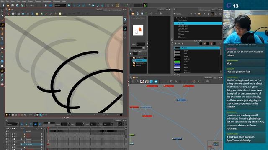Click the add colour plus icon
268x150 pixels.
175,43
